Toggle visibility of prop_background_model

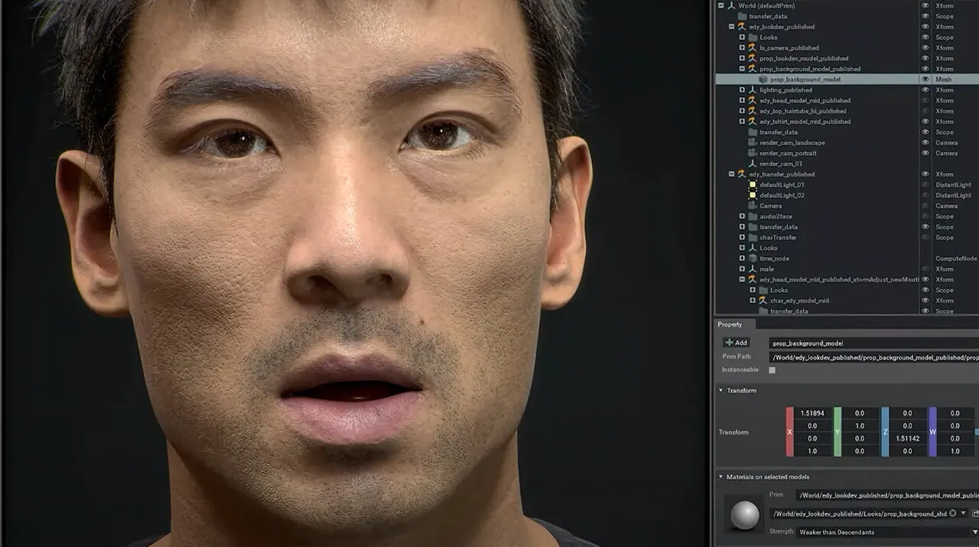[925, 80]
